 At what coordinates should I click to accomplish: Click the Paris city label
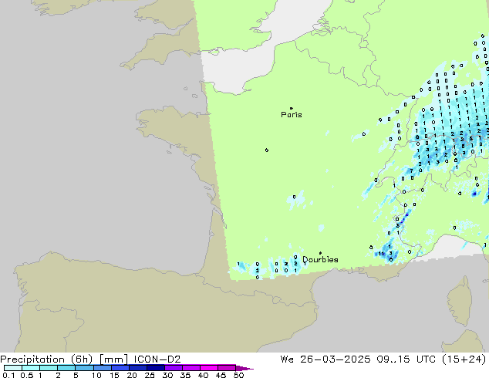[x=292, y=115]
